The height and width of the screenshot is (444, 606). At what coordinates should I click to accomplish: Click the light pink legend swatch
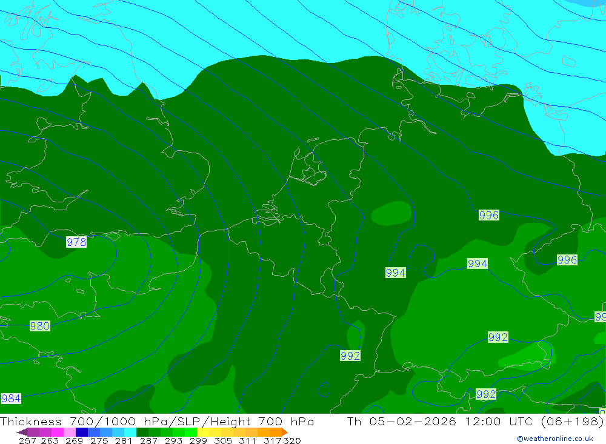click(x=70, y=432)
